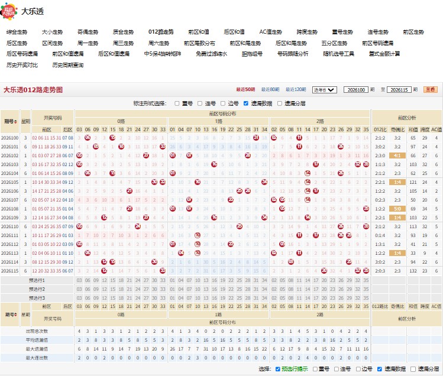Click the orange 查看 button

[431, 89]
